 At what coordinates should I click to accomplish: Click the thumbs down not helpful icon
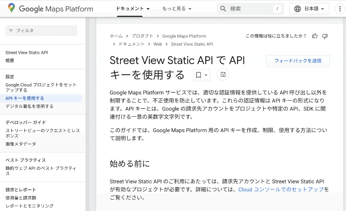point(325,36)
